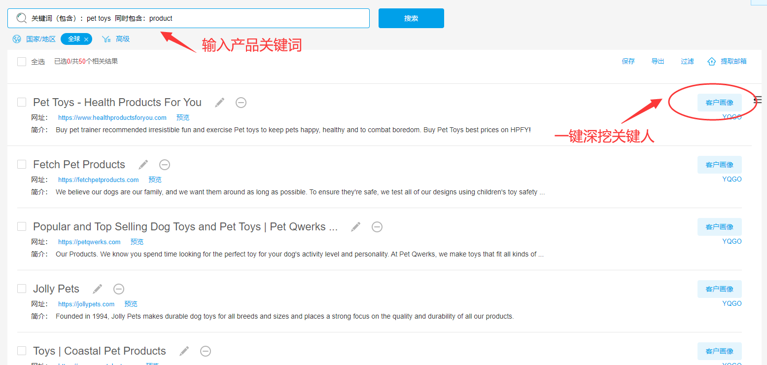This screenshot has height=365, width=767.
Task: Tick the Pet Qwerks result checkbox
Action: [x=22, y=226]
